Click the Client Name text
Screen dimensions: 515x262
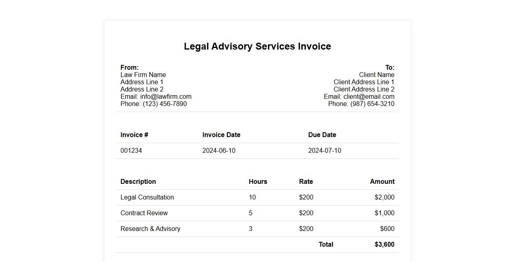[x=376, y=75]
